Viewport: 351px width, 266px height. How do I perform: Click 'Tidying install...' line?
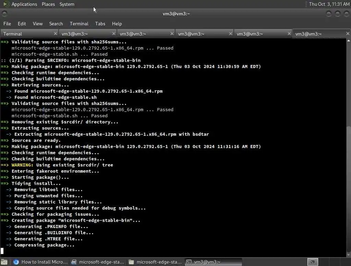coord(36,183)
